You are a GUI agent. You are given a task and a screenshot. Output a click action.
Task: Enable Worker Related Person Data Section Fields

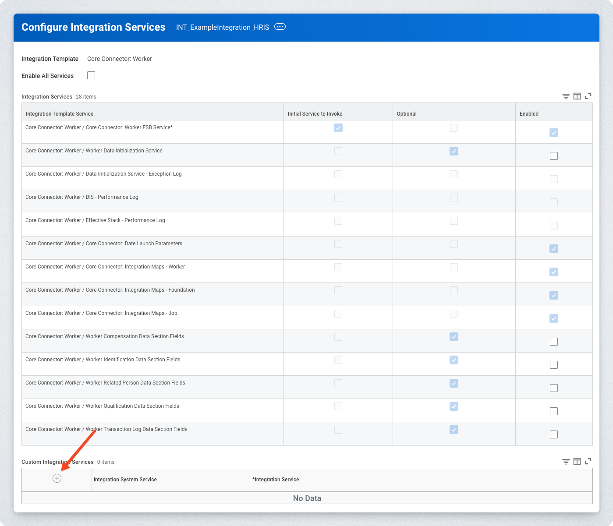(554, 388)
